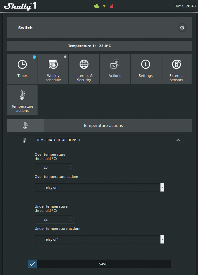Open the Settings info tile
The width and height of the screenshot is (198, 275).
[x=146, y=69]
